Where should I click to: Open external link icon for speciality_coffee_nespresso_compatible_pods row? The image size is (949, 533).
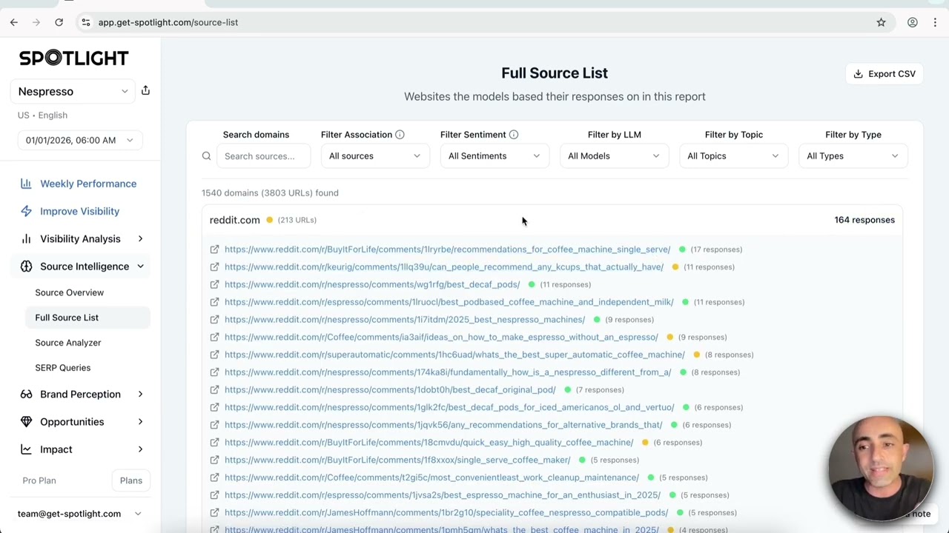(x=214, y=512)
